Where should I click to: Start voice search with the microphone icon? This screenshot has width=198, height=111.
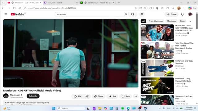click(x=142, y=14)
